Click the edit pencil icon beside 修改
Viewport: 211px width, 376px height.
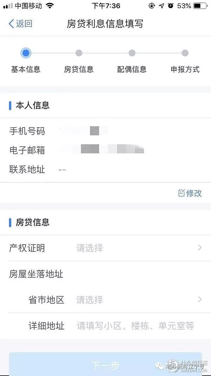click(181, 193)
